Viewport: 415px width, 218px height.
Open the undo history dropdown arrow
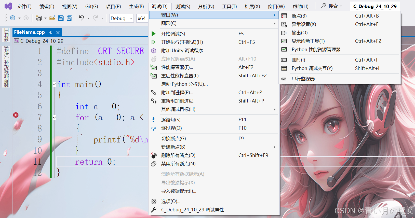88,18
